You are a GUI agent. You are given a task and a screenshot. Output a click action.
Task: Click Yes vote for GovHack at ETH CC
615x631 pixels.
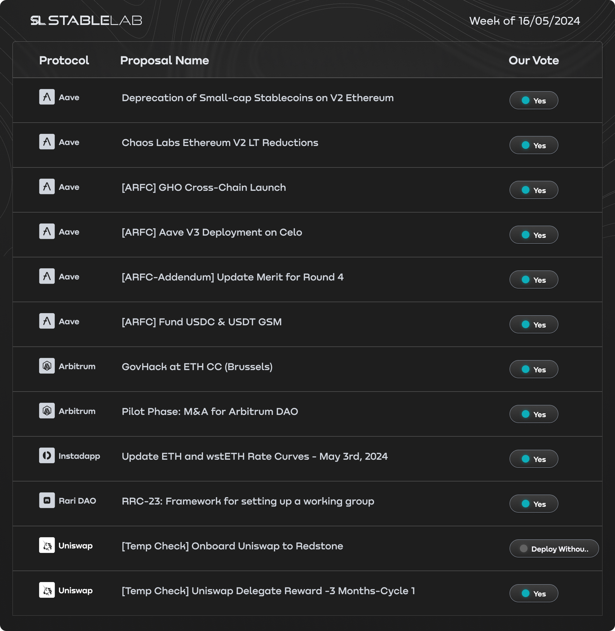(x=534, y=369)
